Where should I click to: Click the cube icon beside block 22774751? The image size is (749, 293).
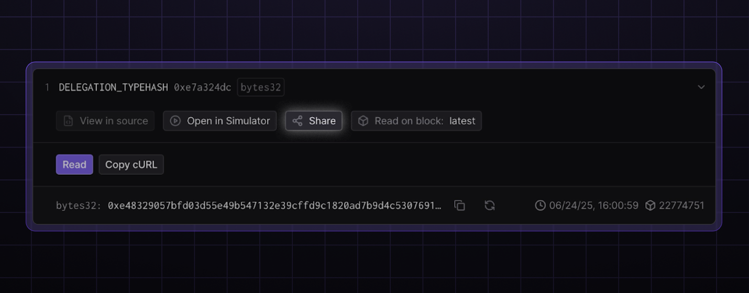650,206
